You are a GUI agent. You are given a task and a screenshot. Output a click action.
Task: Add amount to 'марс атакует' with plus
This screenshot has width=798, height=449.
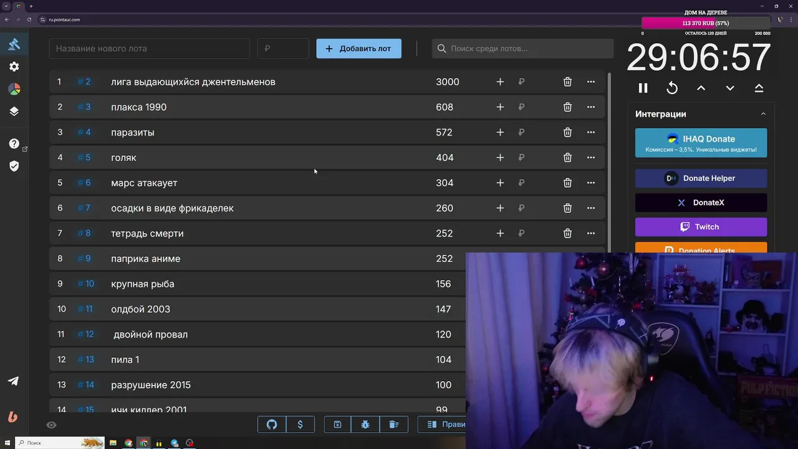pyautogui.click(x=500, y=183)
